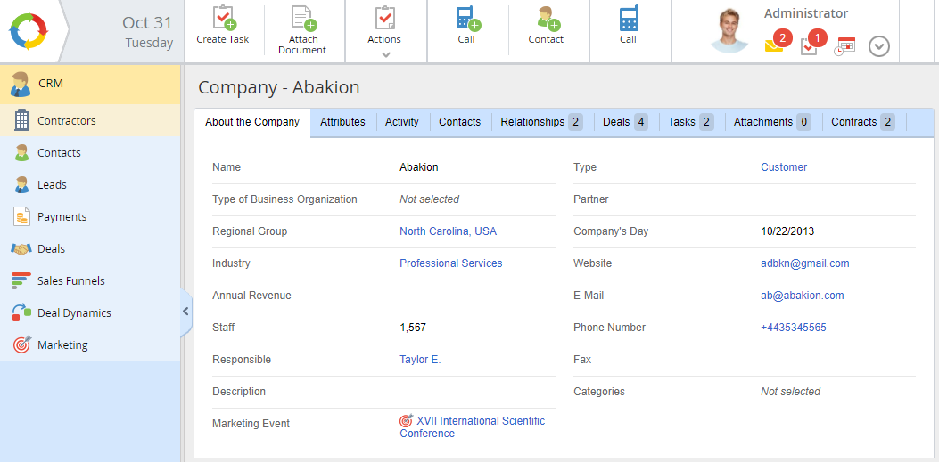Viewport: 939px width, 462px height.
Task: Click the Call icon without plus sign
Action: pyautogui.click(x=628, y=19)
